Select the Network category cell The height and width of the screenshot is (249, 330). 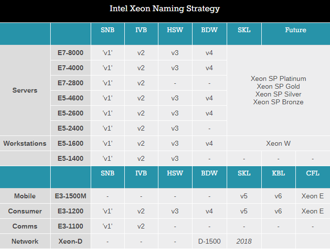click(x=25, y=241)
